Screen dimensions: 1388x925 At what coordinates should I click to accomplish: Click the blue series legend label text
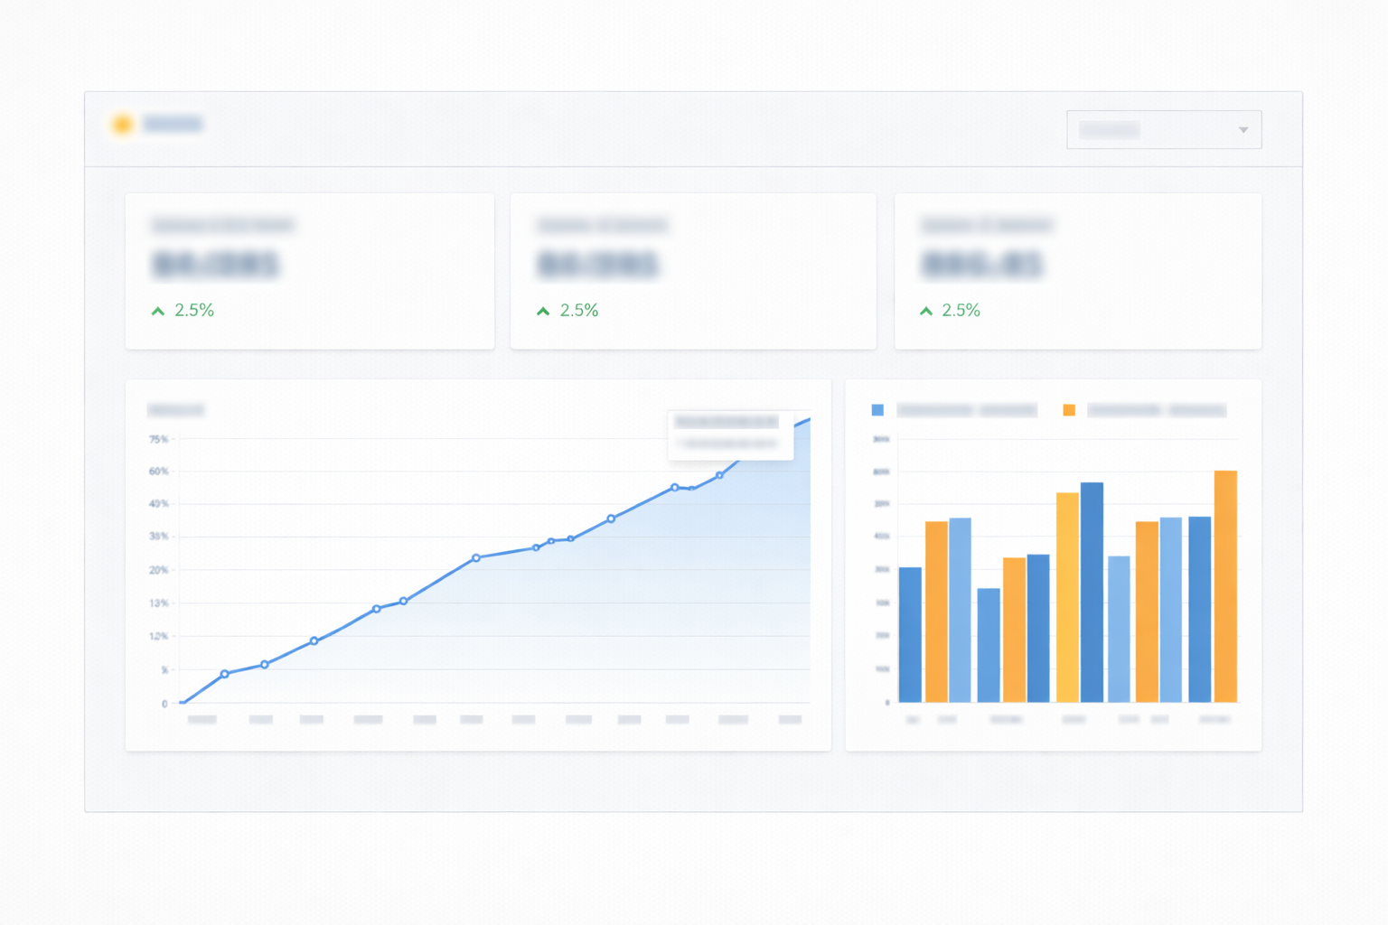(x=966, y=410)
